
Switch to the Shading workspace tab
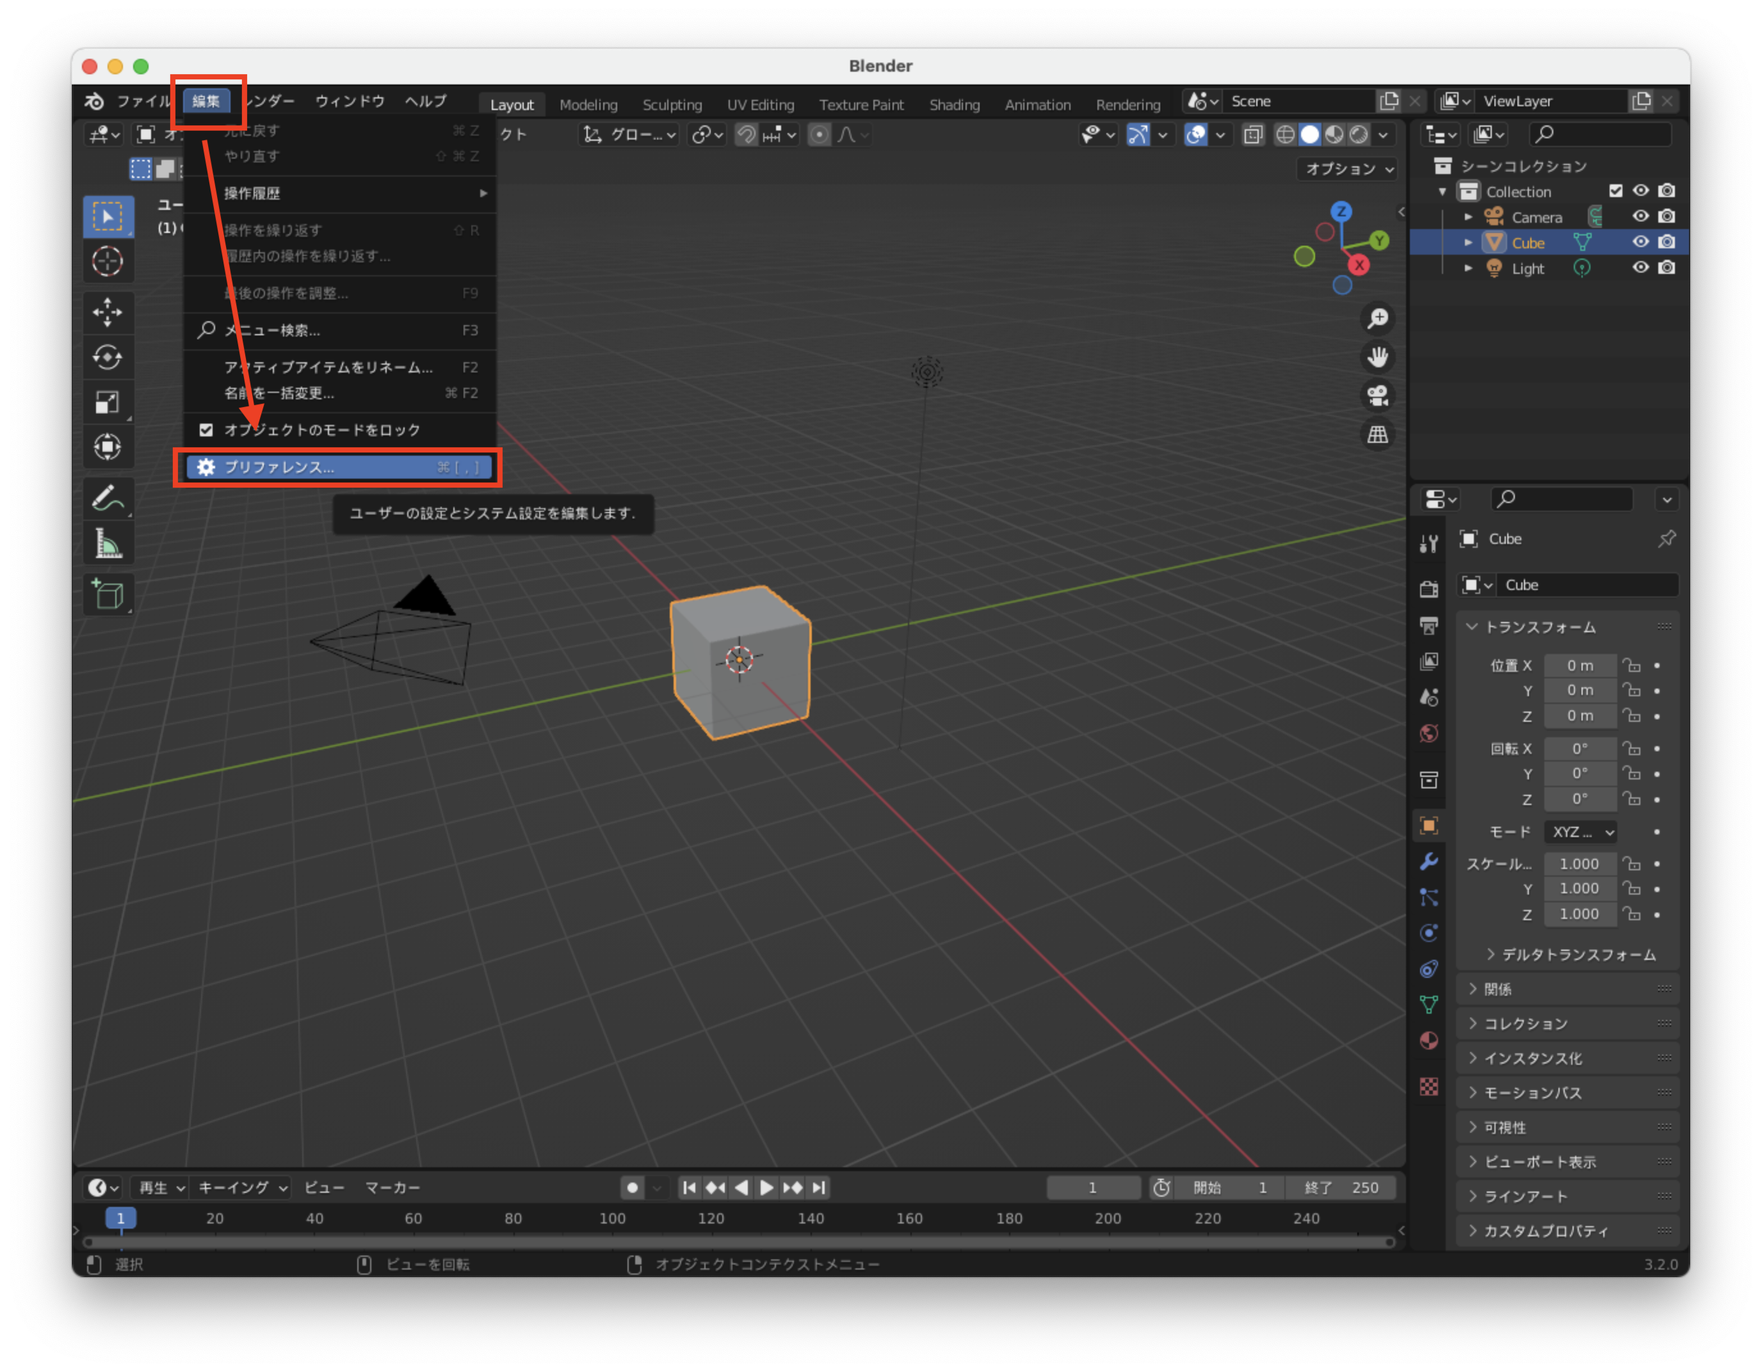(x=955, y=104)
